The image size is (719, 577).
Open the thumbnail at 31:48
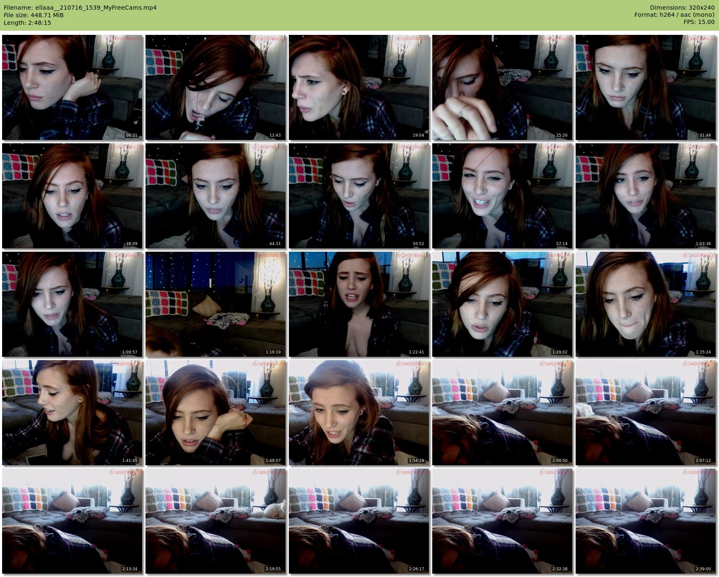(x=645, y=87)
